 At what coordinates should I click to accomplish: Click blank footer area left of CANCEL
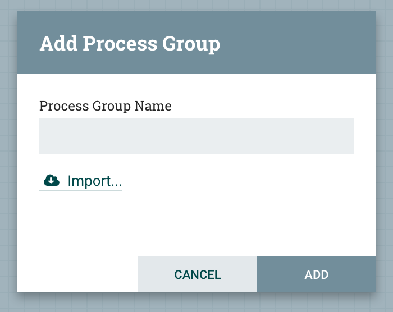[77, 274]
